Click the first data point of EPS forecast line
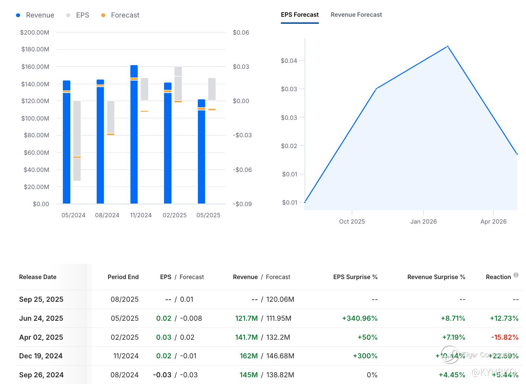This screenshot has width=526, height=384. [305, 202]
